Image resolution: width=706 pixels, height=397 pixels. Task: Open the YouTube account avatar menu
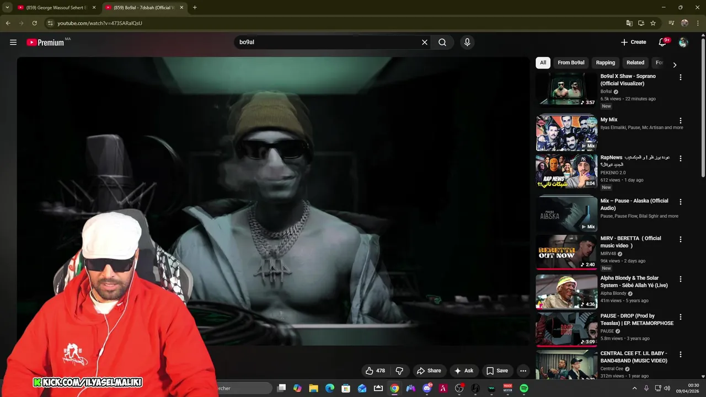pos(683,42)
